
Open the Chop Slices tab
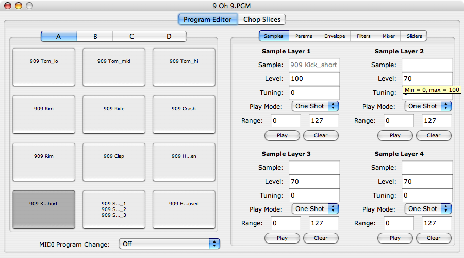[261, 19]
